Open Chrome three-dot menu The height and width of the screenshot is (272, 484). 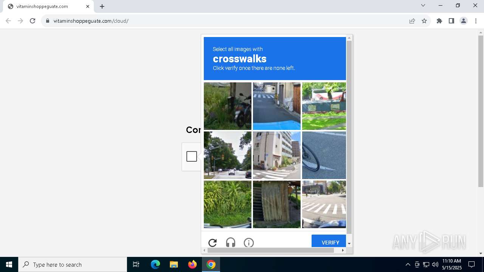(476, 21)
